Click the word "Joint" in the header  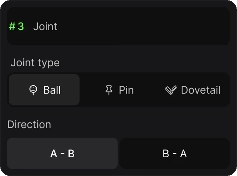[x=45, y=26]
